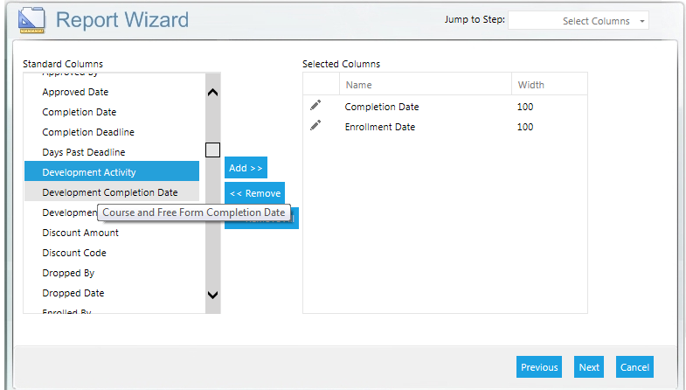The height and width of the screenshot is (390, 686).
Task: Click the Name column header
Action: coord(358,85)
